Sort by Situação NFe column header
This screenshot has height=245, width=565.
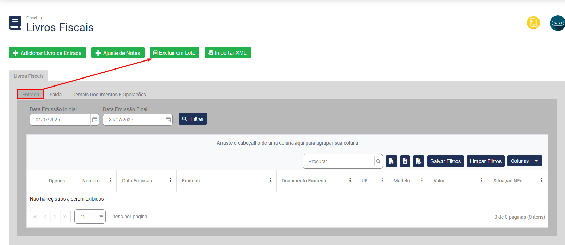pos(508,181)
